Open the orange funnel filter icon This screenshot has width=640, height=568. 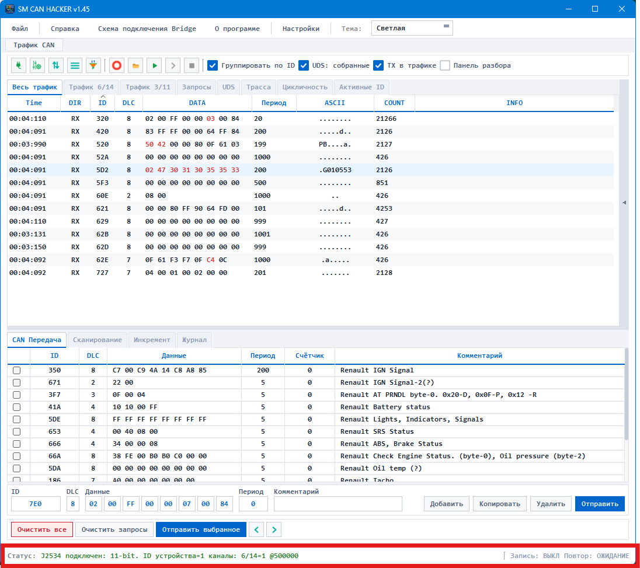93,65
